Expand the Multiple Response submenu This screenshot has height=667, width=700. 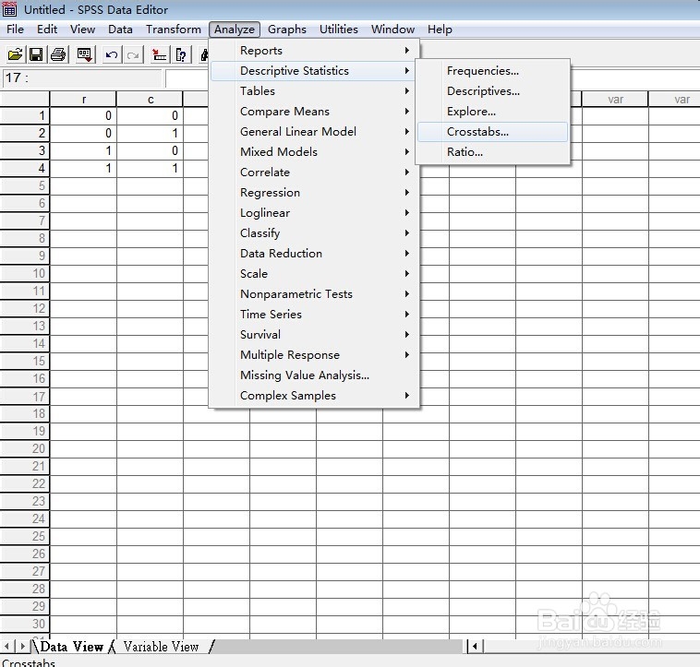coord(314,354)
